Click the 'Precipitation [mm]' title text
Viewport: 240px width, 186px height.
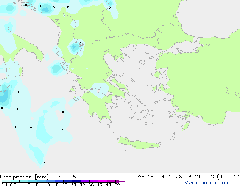(x=25, y=177)
